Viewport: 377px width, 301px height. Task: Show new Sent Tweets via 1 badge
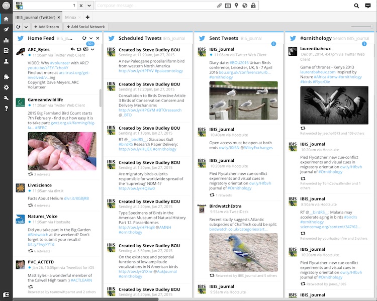(x=273, y=44)
